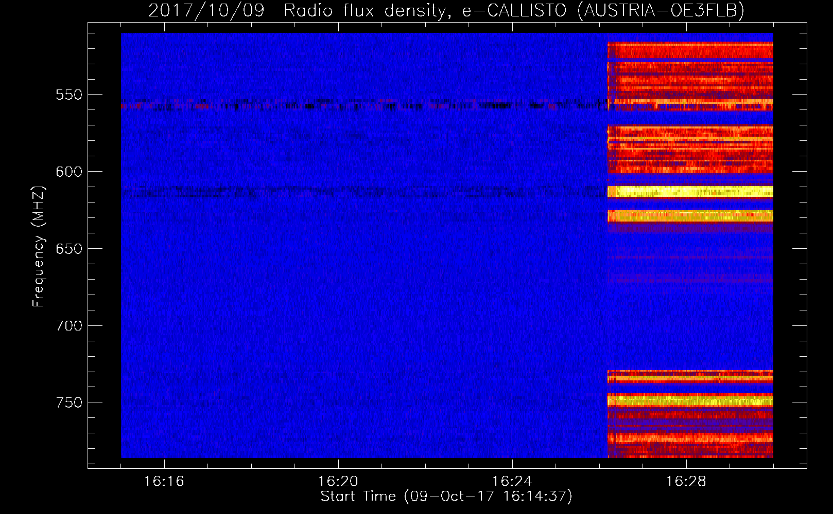This screenshot has width=833, height=514.
Task: Click the 16:16 time tick label
Action: coord(164,481)
